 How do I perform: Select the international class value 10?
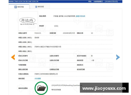pos(92,33)
